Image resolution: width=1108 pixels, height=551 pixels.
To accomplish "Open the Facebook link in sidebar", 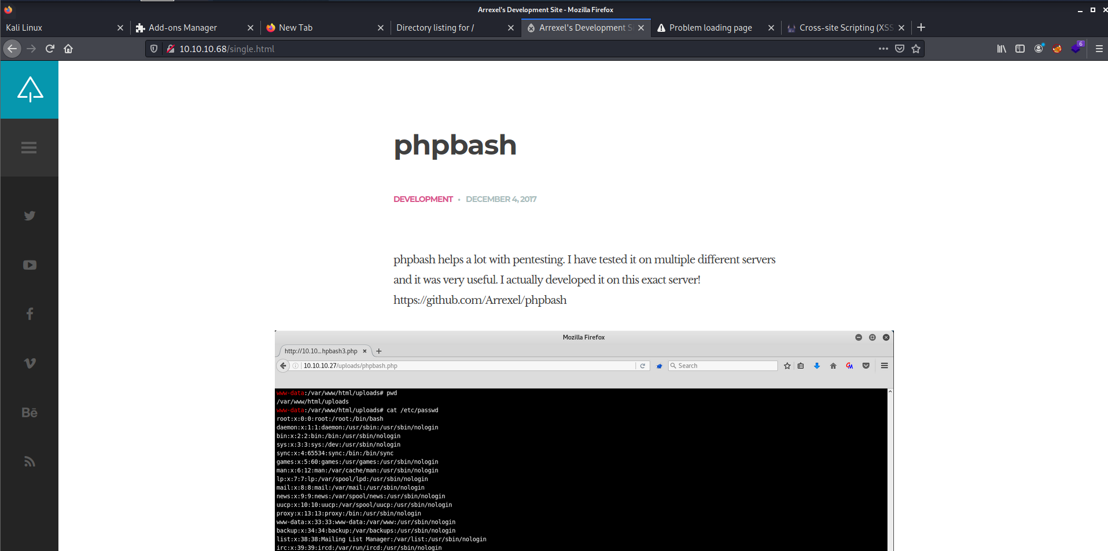I will pyautogui.click(x=30, y=314).
